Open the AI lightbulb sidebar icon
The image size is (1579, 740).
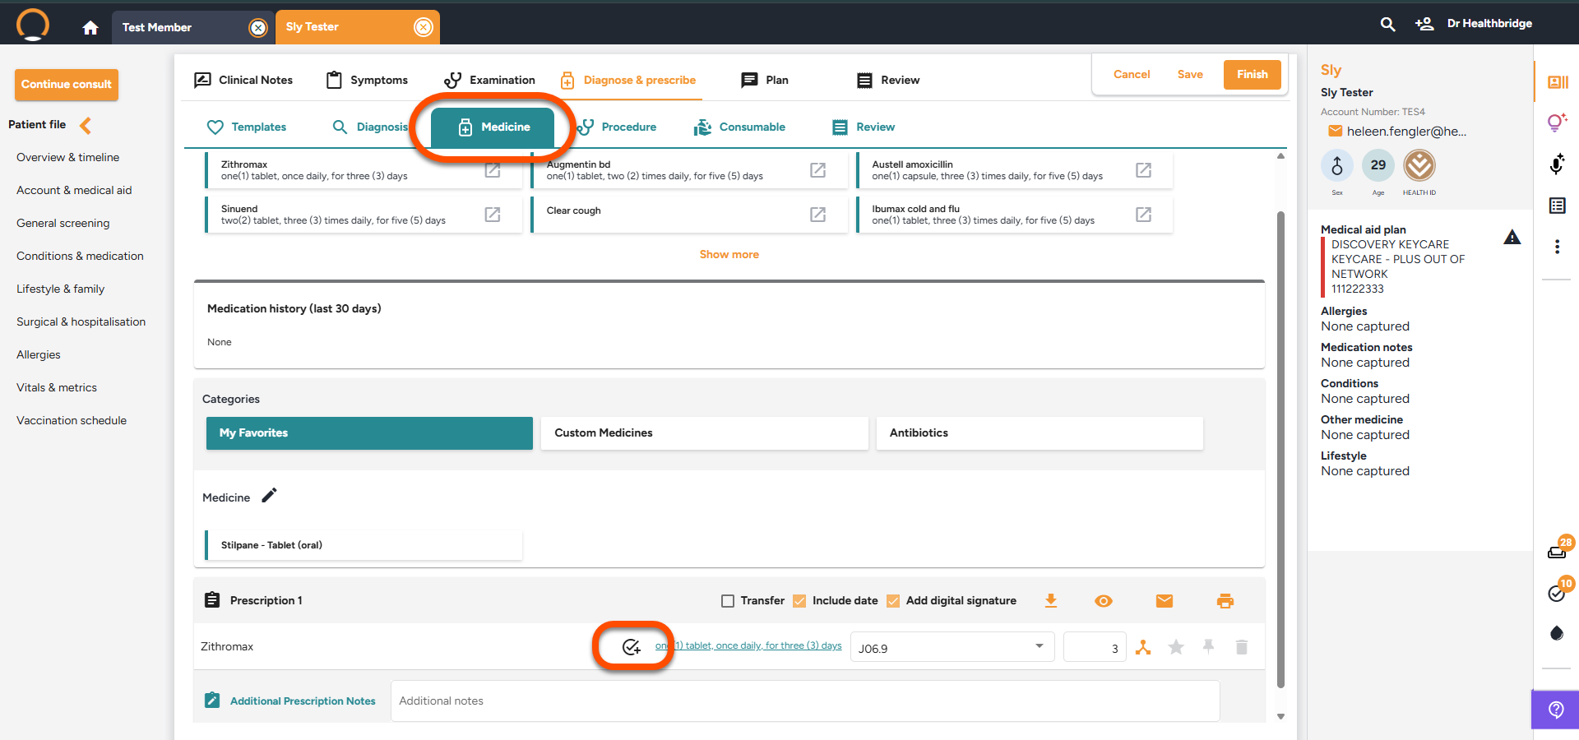pyautogui.click(x=1558, y=123)
